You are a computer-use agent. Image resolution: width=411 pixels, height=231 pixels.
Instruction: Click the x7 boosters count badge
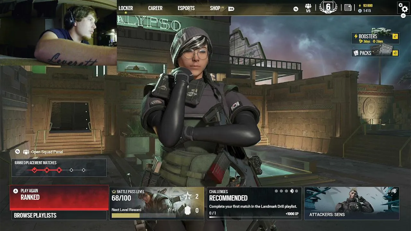[395, 36]
